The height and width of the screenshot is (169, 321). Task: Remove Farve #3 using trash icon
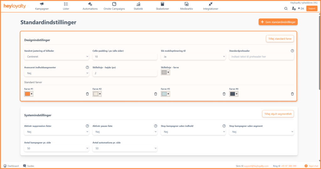pyautogui.click(x=224, y=94)
